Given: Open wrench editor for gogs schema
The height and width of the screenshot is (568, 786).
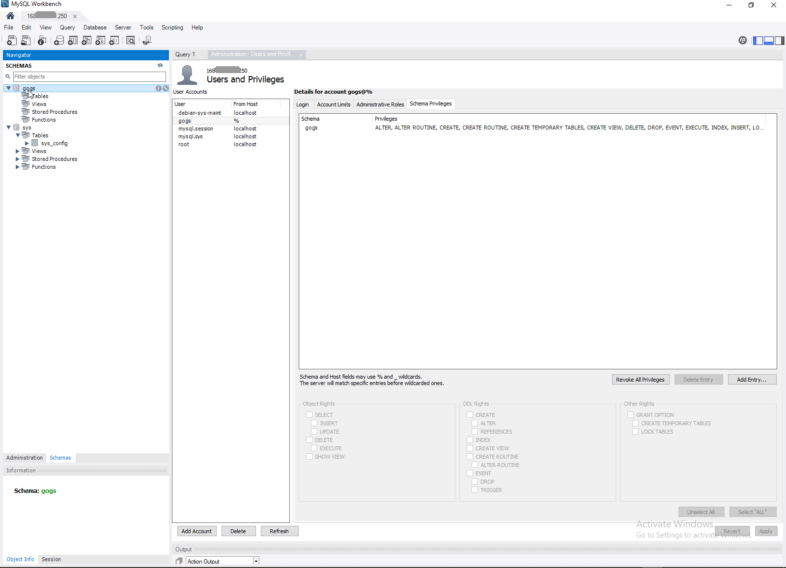Looking at the screenshot, I should [166, 88].
